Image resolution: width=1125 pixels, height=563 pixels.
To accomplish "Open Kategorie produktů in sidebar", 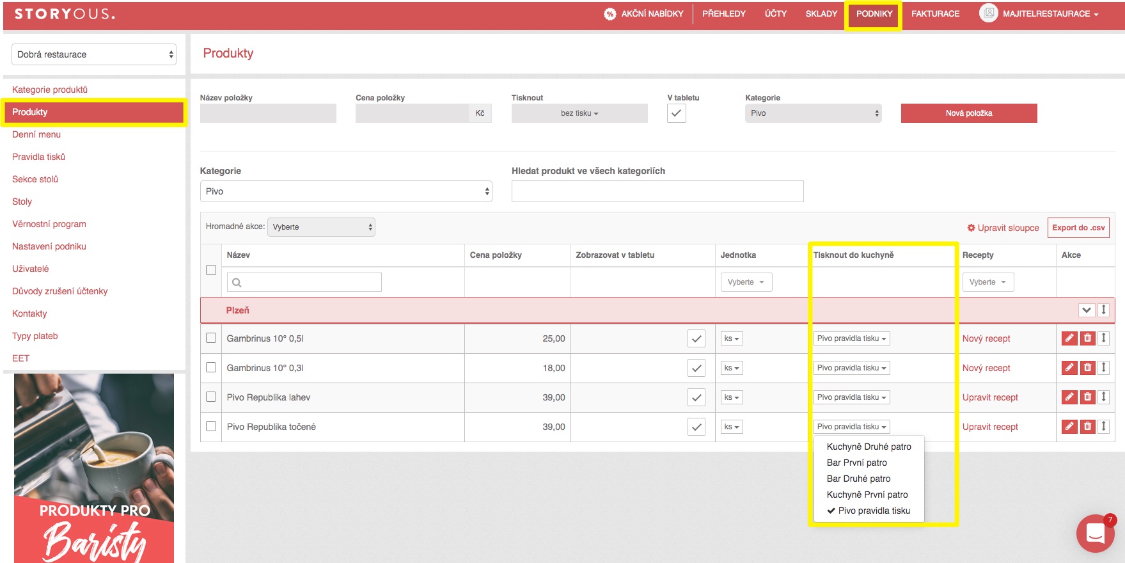I will pos(50,90).
